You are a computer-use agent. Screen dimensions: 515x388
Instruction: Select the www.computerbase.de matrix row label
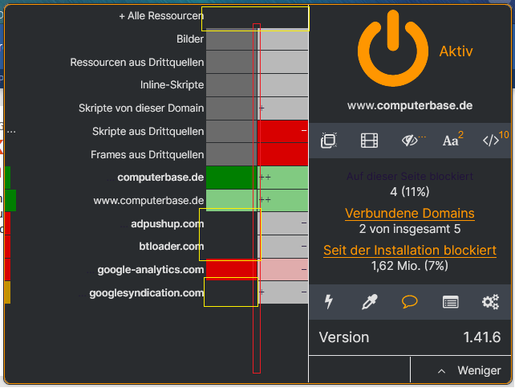(x=148, y=200)
